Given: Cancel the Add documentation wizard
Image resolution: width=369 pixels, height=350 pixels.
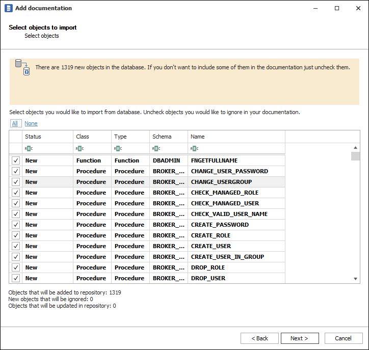Looking at the screenshot, I should (x=343, y=338).
